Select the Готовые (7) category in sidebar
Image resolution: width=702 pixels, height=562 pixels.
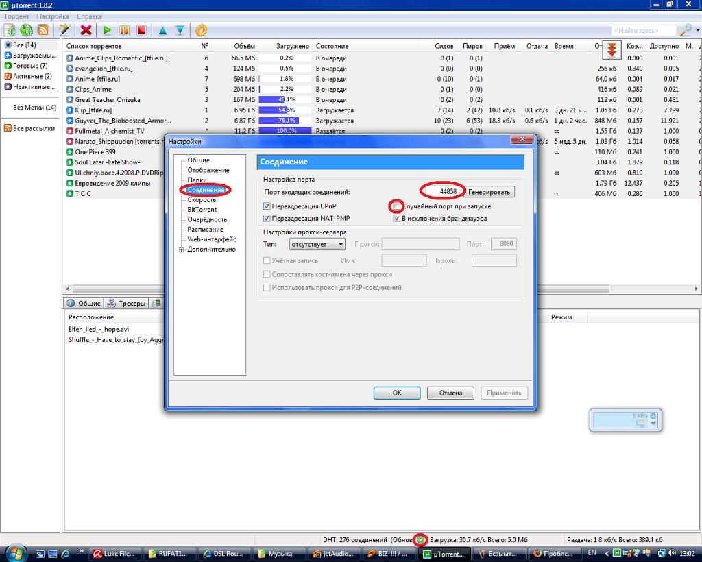(31, 66)
